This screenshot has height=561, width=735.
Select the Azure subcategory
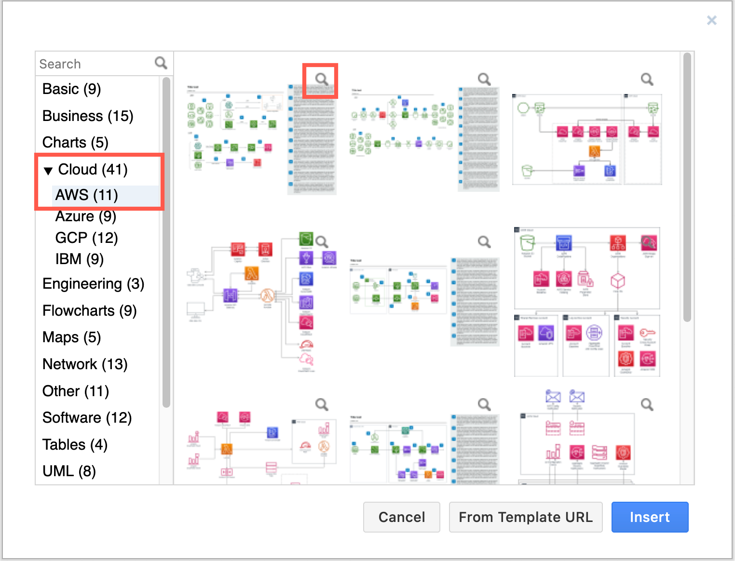tap(85, 216)
